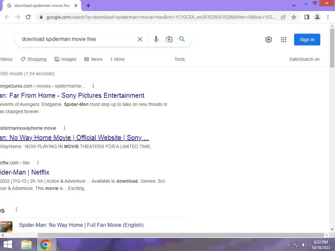
Task: View site info via padlock icon
Action: coord(41,17)
